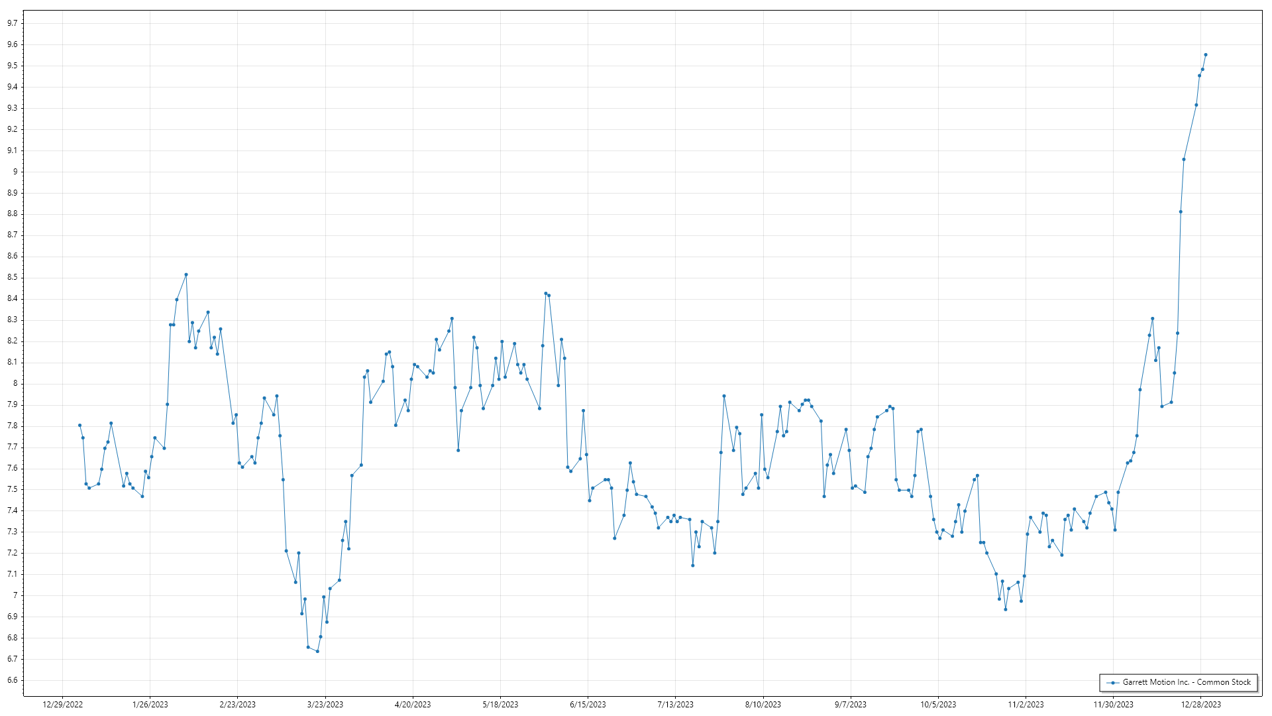Viewport: 1272px width, 716px height.
Task: Click the first data point near 7.8
Action: click(79, 426)
